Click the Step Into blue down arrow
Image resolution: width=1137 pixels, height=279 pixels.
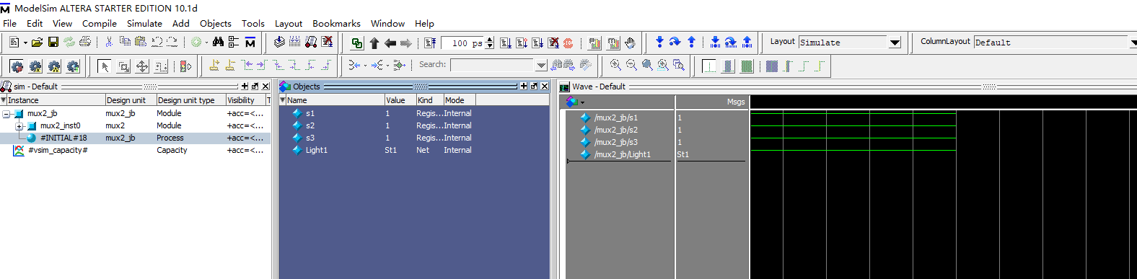(659, 43)
